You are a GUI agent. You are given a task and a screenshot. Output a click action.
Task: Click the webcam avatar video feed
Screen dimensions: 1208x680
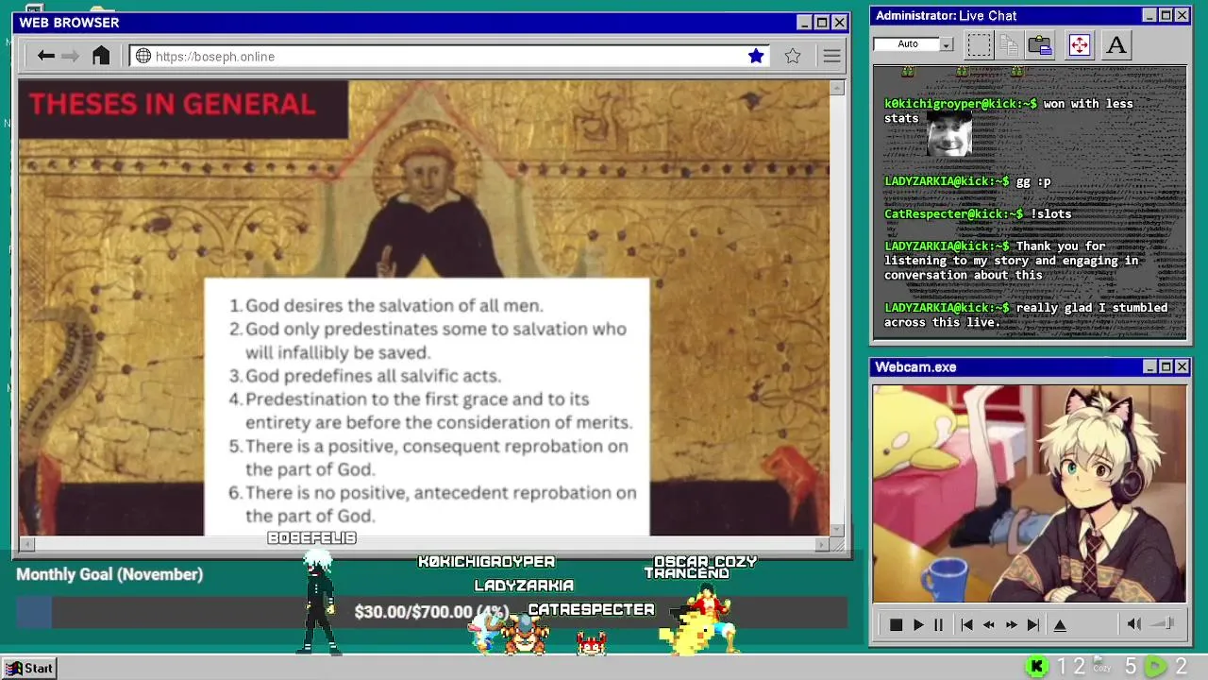point(1029,493)
